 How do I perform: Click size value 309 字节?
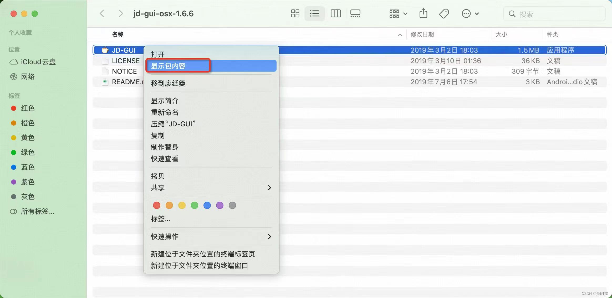click(525, 71)
